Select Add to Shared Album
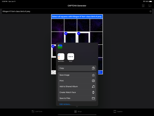 77,87
